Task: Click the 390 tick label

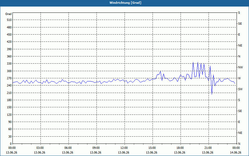Action: pos(9,49)
